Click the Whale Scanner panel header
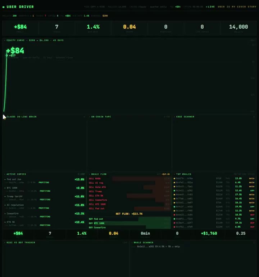The height and width of the screenshot is (277, 259). click(143, 243)
